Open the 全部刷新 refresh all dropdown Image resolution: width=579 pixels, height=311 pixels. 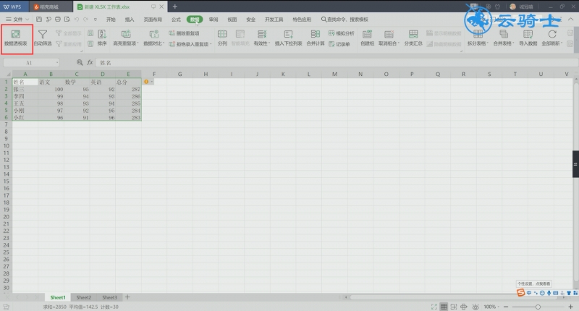pos(552,38)
